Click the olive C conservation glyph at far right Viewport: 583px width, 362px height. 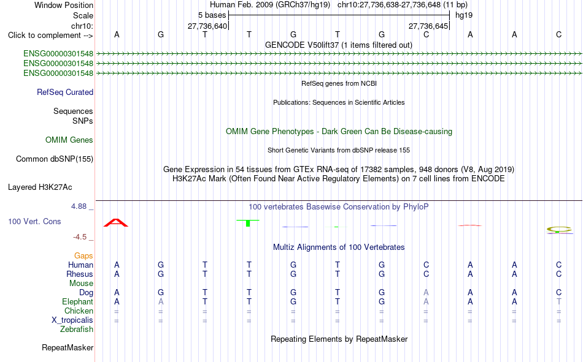(x=559, y=230)
